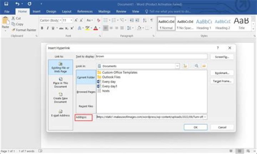Click the Bookmark button
Screen dimensions: 257x154
click(x=222, y=73)
